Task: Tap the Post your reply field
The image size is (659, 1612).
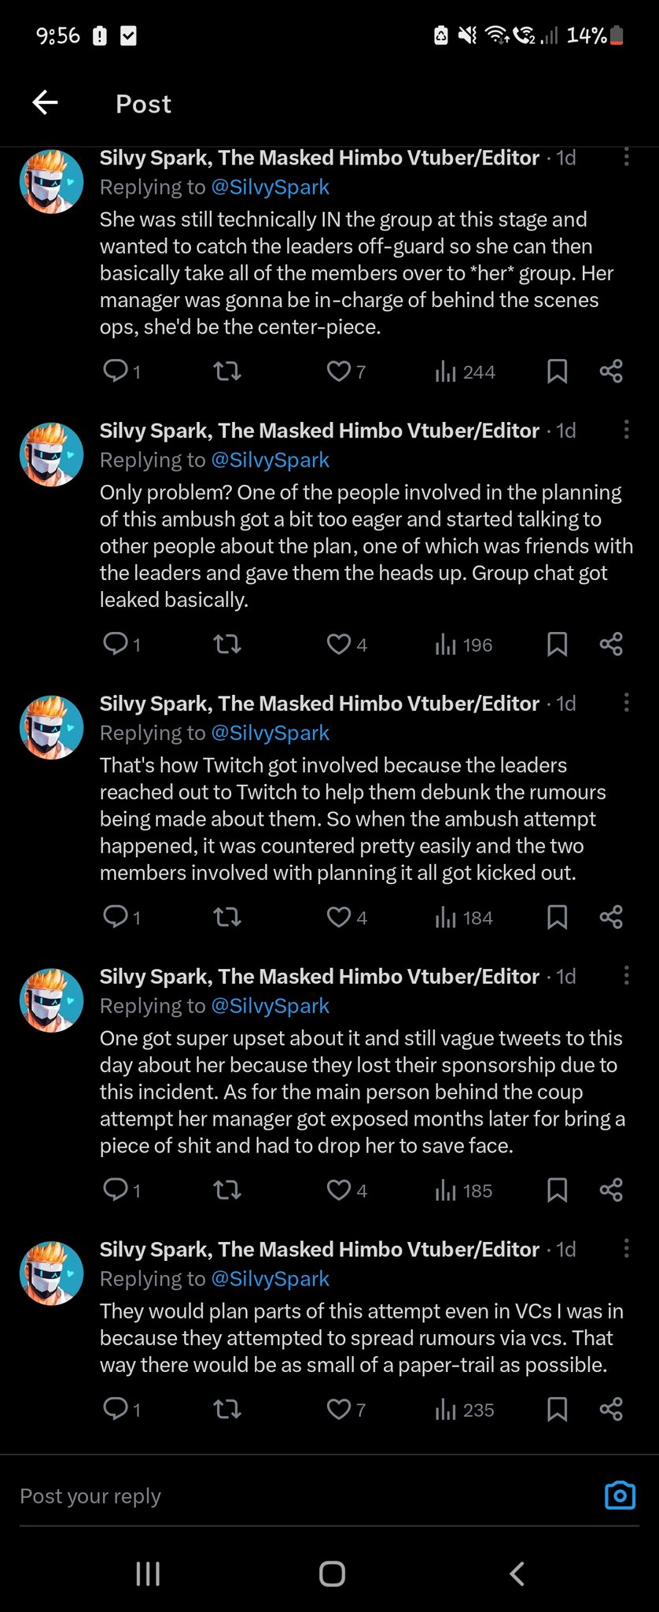Action: 307,1496
